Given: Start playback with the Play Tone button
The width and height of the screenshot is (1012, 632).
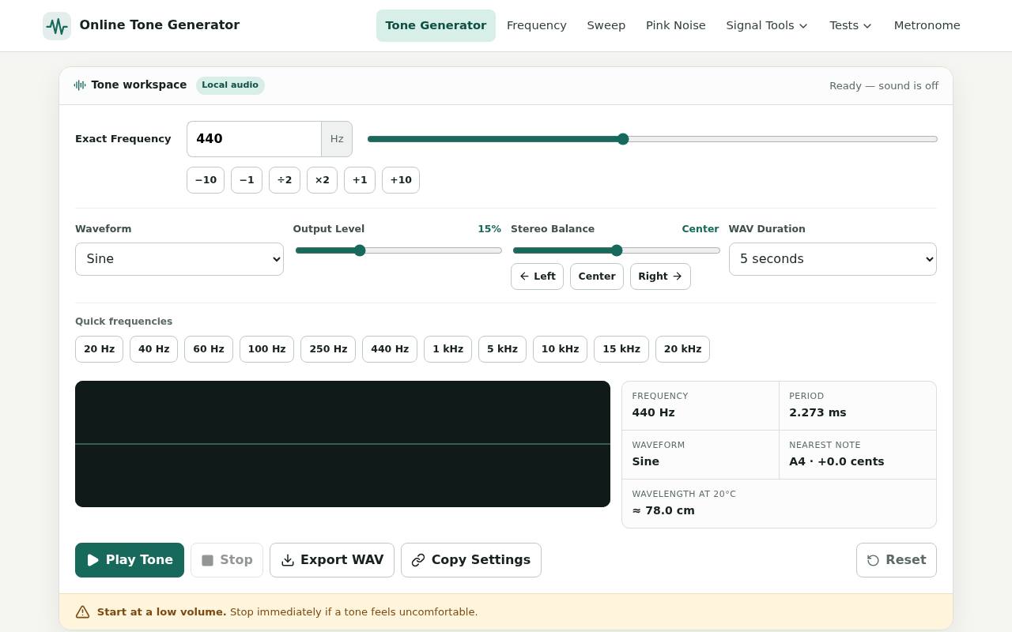Looking at the screenshot, I should [x=130, y=560].
